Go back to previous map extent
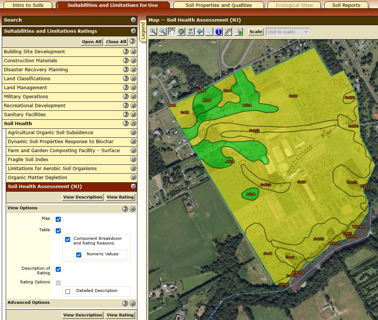The width and height of the screenshot is (378, 320). click(200, 32)
